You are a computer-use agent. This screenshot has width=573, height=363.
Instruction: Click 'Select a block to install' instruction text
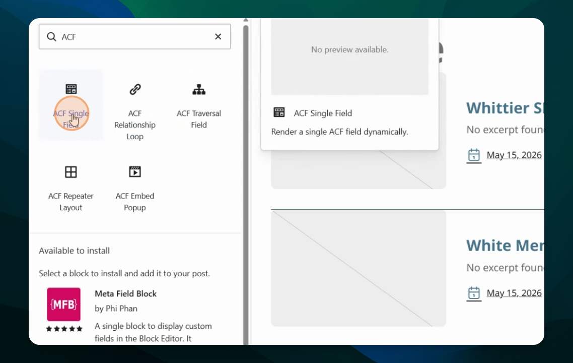pos(124,273)
